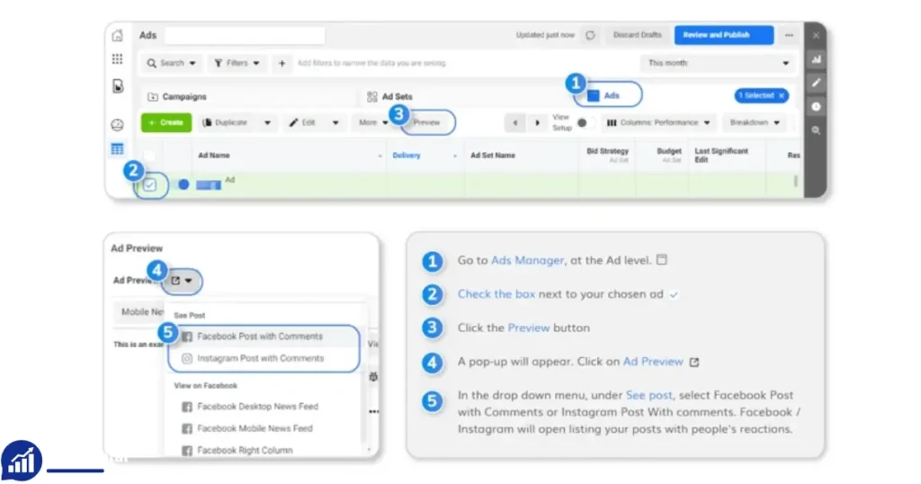
Task: Check the select-all box in table header
Action: pos(150,156)
